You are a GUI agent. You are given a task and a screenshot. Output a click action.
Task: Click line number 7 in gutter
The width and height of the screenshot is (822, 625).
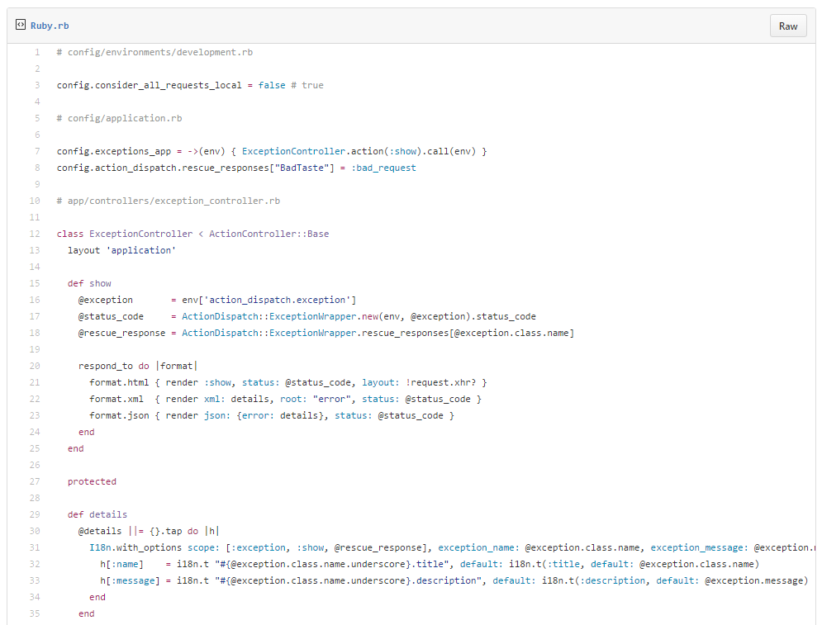coord(37,151)
